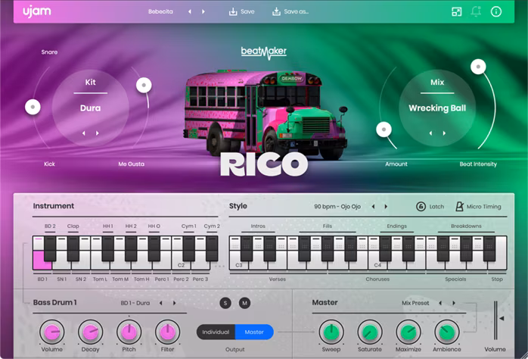
Task: Open the notifications bell icon
Action: click(476, 11)
